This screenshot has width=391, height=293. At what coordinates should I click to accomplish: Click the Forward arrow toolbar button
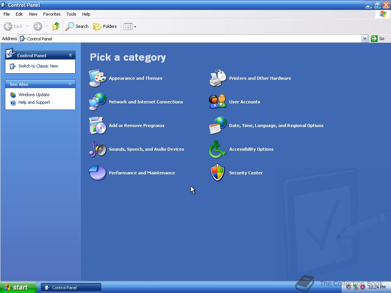[x=38, y=26]
